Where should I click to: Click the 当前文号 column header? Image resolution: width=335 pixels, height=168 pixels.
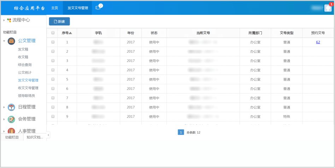pyautogui.click(x=203, y=33)
